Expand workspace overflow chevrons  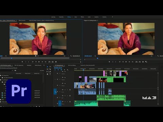[x=112, y=17]
